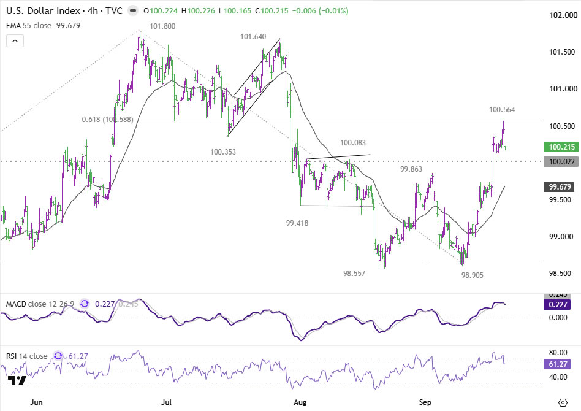Screen dimensions: 581x411
Task: Click the 101.800 peak price annotation
Action: point(162,26)
